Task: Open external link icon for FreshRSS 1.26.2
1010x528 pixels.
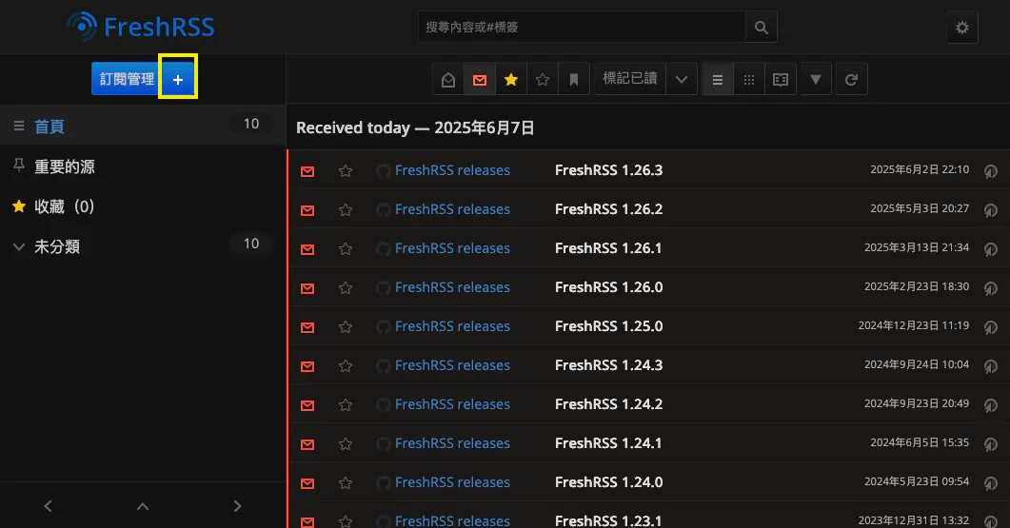Action: pos(990,210)
